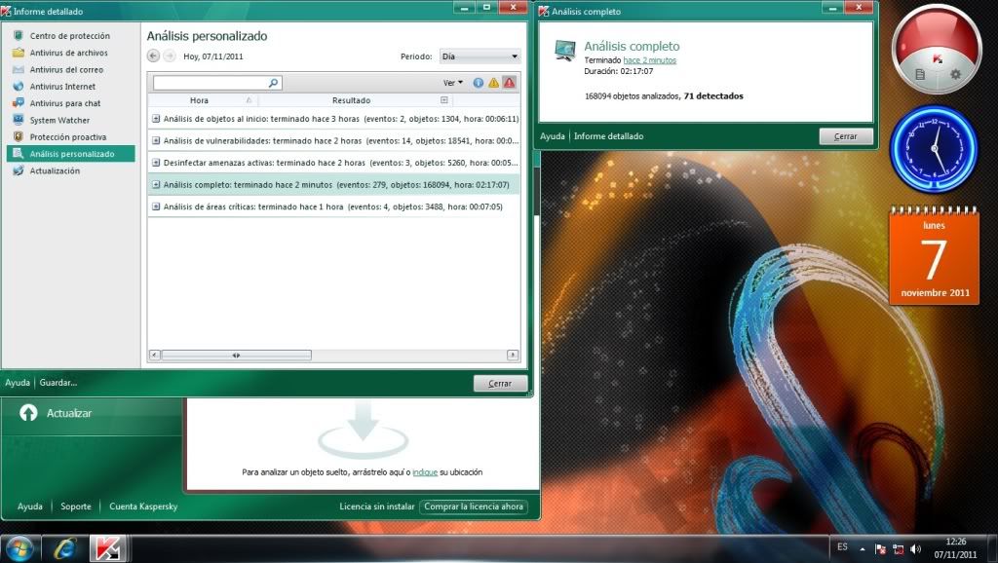The width and height of the screenshot is (998, 563).
Task: Open Cuenta Kaspersky link
Action: [143, 507]
